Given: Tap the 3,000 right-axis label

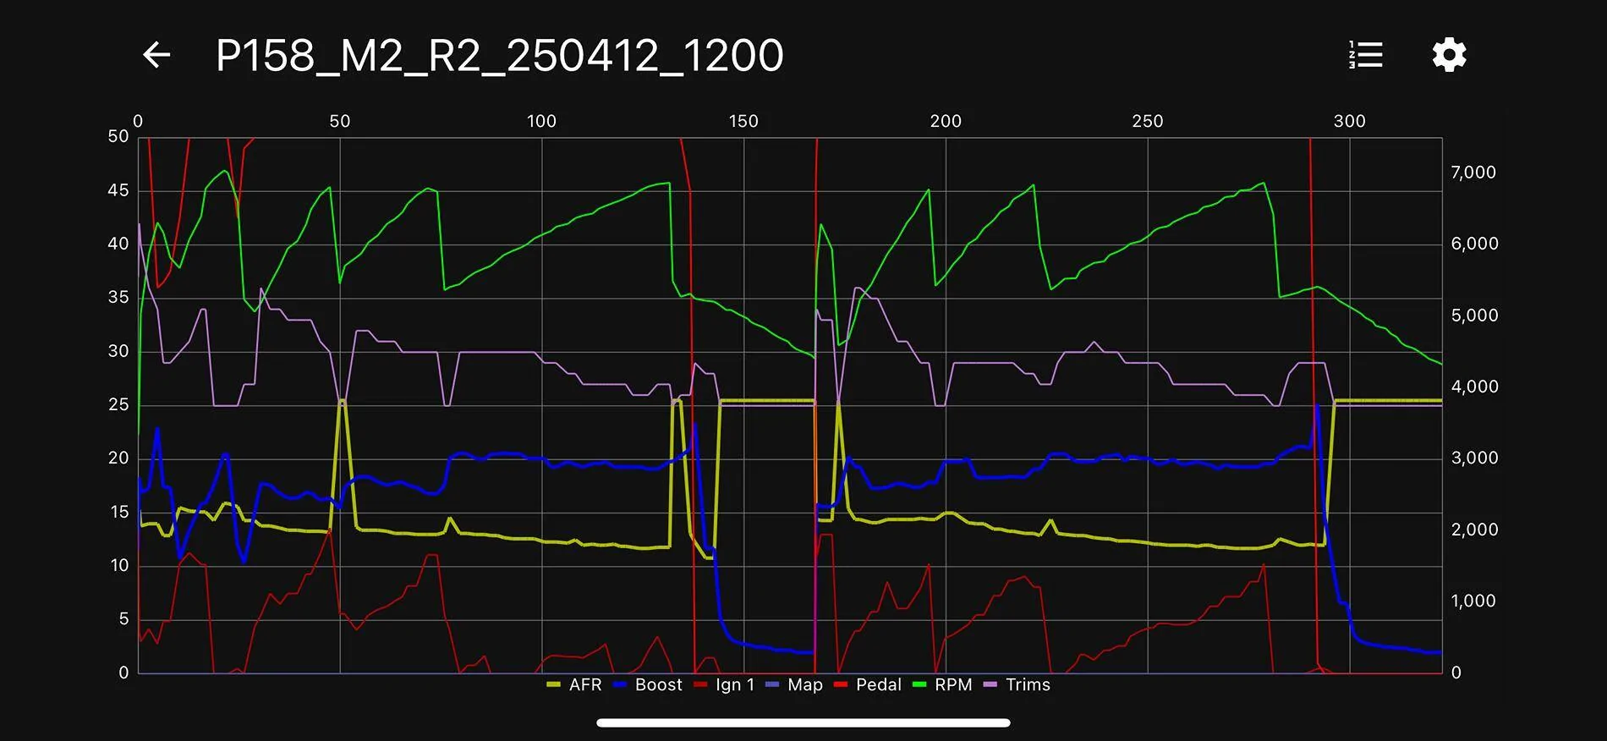Looking at the screenshot, I should [1473, 458].
